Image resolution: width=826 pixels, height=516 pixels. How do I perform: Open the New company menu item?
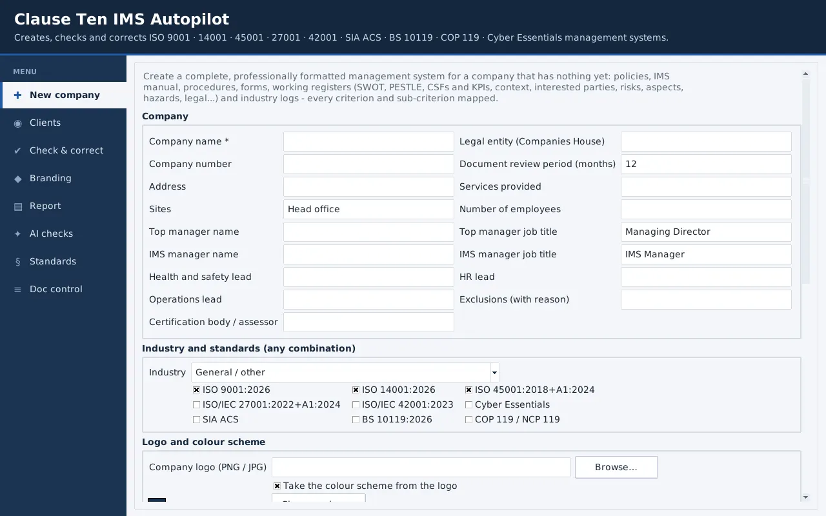(63, 95)
